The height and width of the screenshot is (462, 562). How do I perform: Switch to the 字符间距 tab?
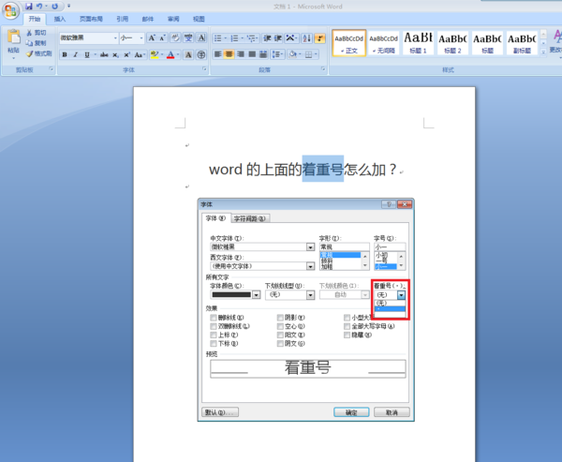(x=250, y=218)
